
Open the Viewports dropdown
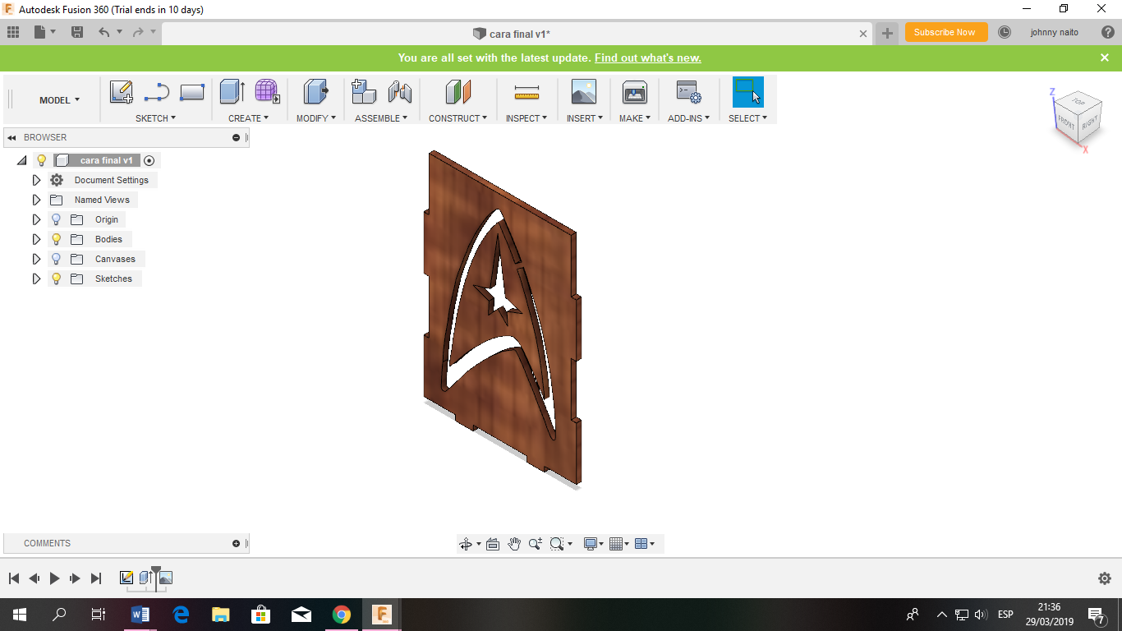pyautogui.click(x=646, y=544)
